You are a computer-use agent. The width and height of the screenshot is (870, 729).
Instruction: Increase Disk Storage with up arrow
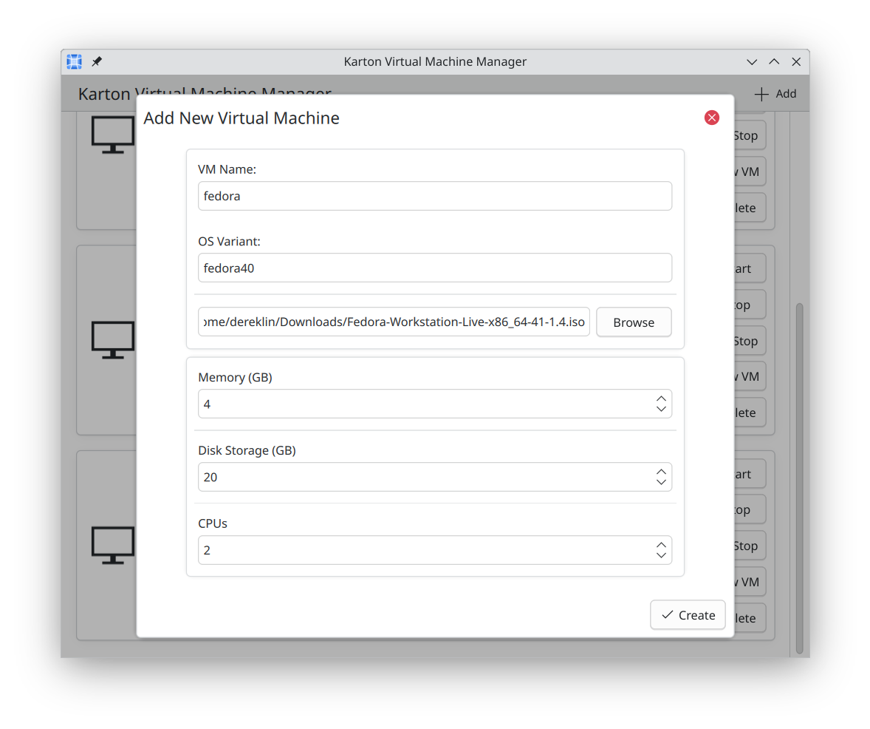coord(661,472)
